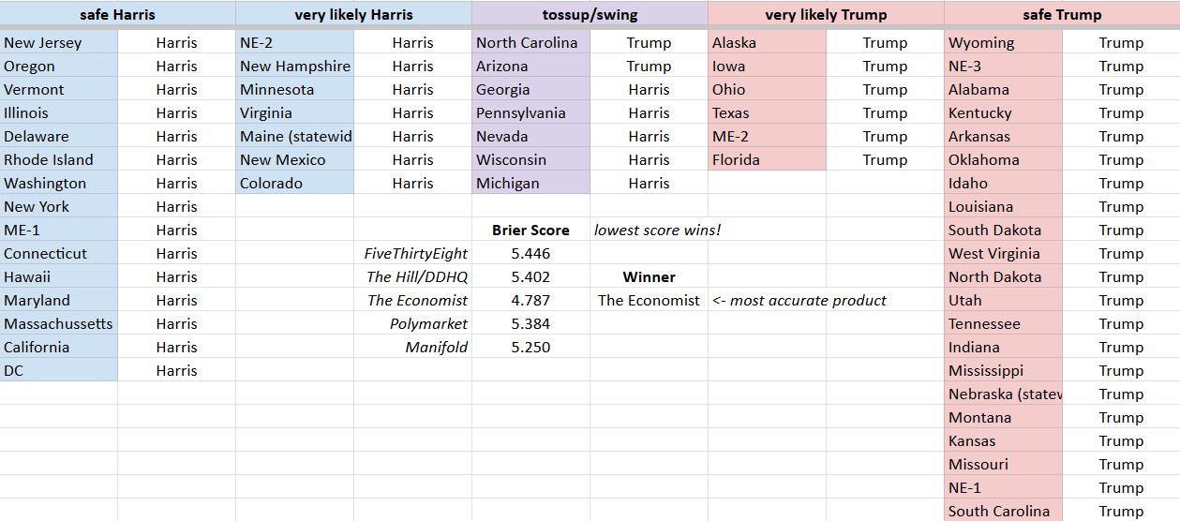This screenshot has width=1180, height=521.
Task: Click the Pennsylvania cell in swing column
Action: click(531, 112)
